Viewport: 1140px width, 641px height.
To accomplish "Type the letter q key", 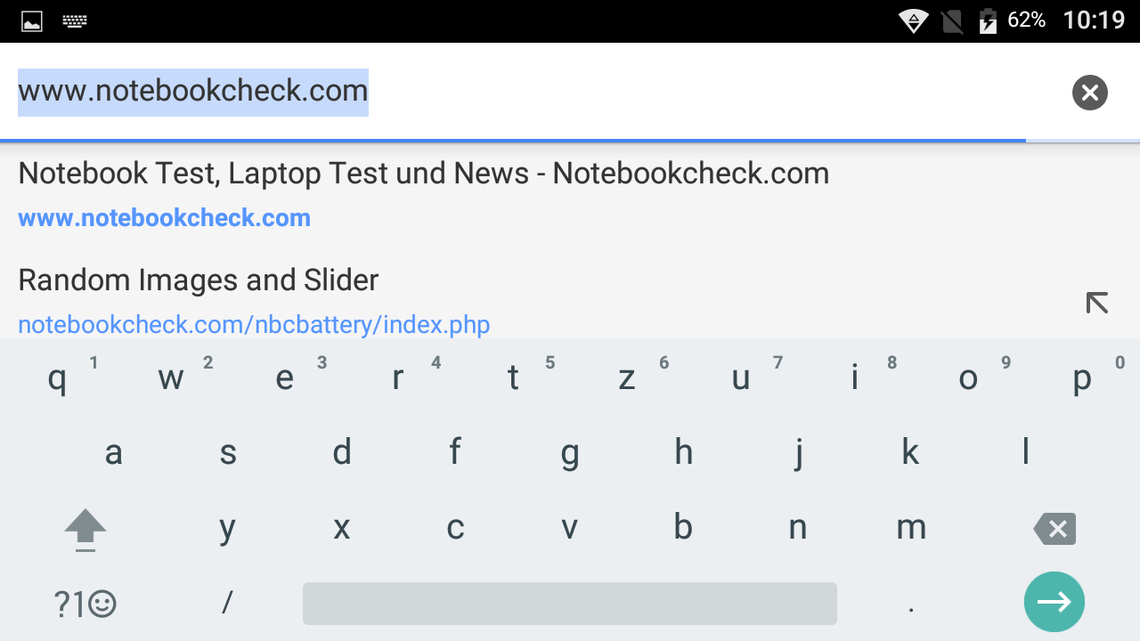I will coord(57,378).
